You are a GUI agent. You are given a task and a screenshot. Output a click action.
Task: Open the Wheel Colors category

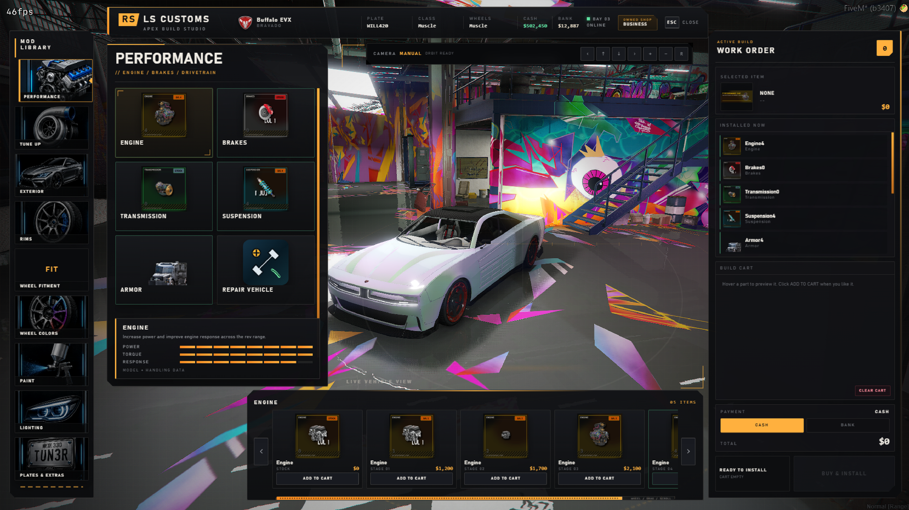coord(51,317)
